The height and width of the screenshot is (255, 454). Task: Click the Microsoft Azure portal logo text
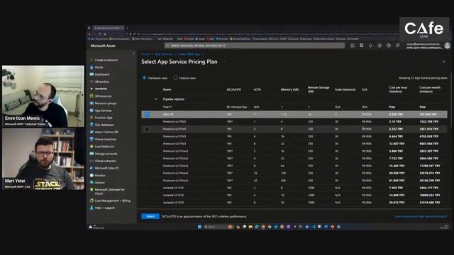tap(103, 45)
